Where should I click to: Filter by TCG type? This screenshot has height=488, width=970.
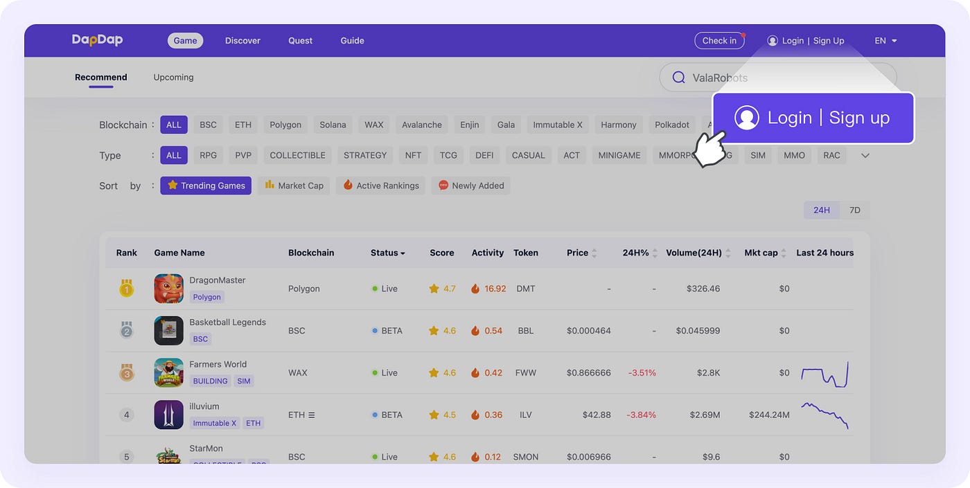tap(448, 155)
